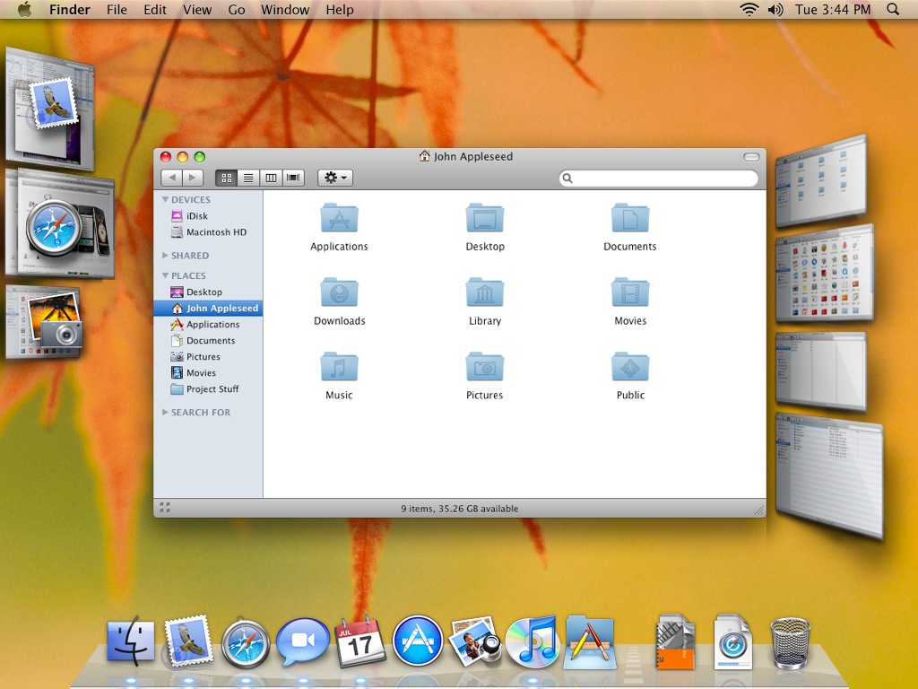Open the App Store from the Dock
Screen dimensions: 918x689
418,642
